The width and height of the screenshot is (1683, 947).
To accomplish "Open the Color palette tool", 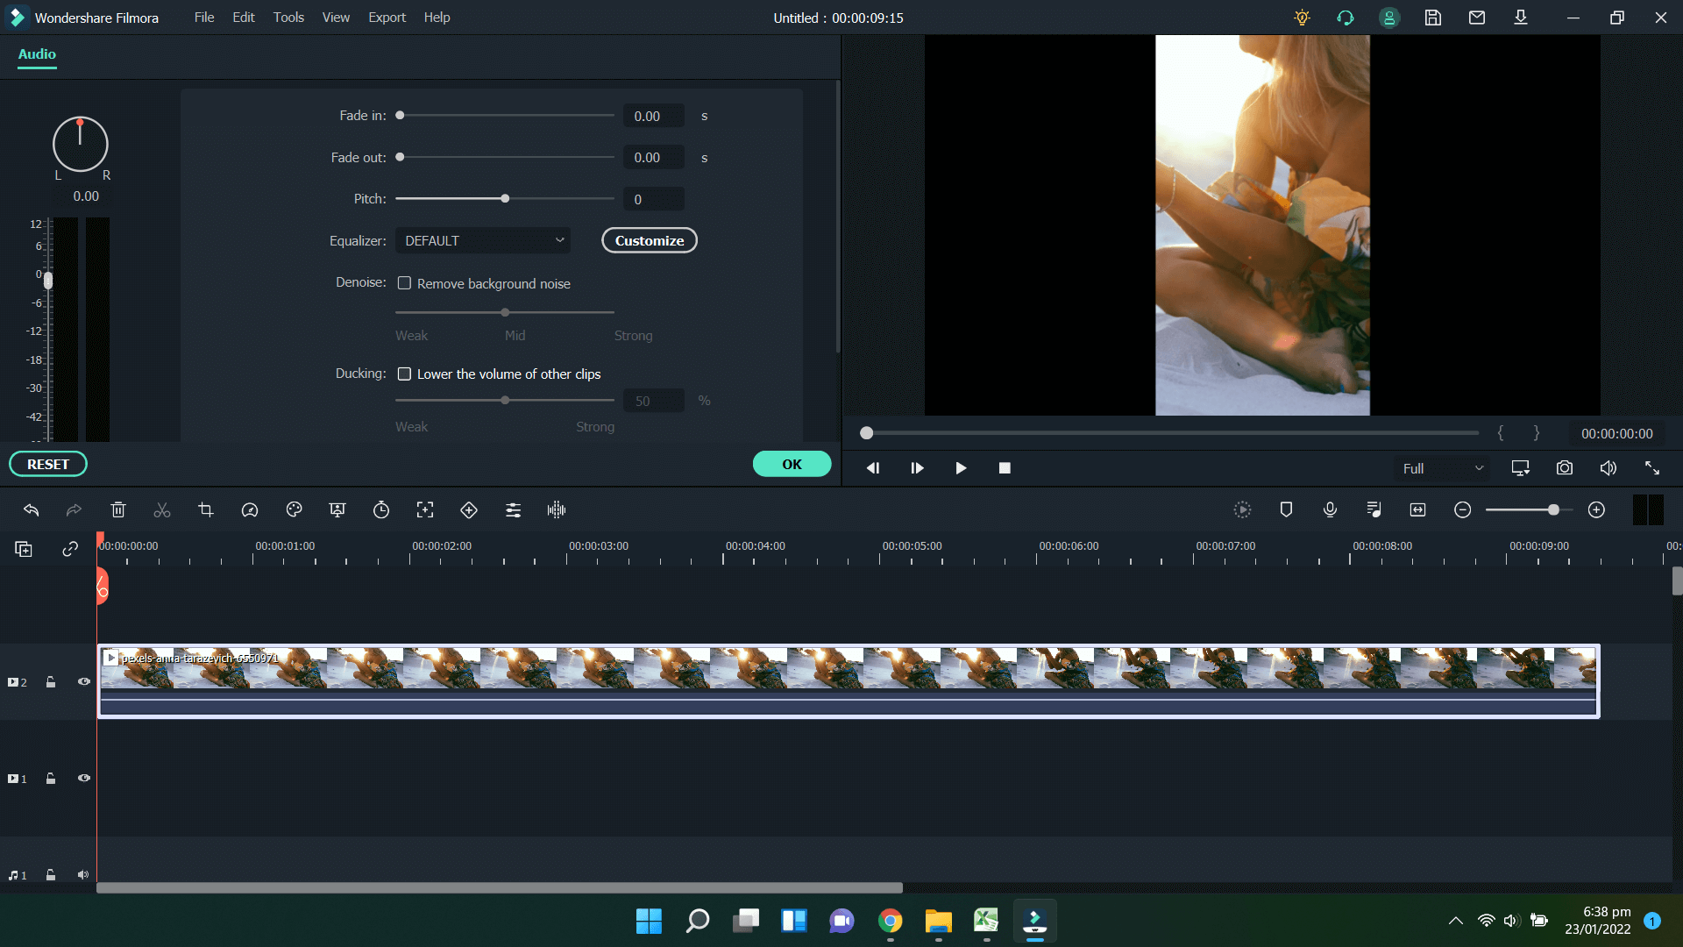I will click(x=294, y=509).
